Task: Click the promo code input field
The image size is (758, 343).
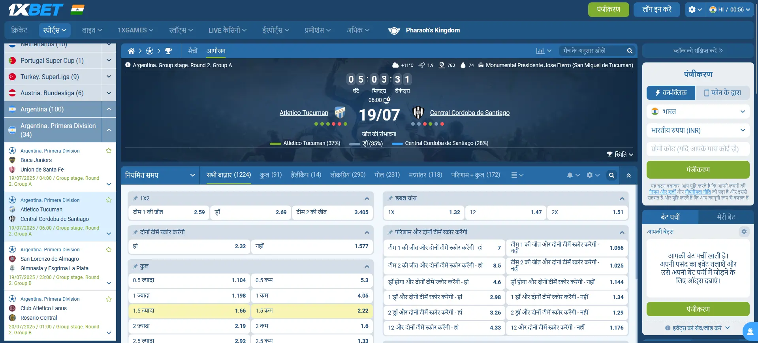Action: [698, 149]
